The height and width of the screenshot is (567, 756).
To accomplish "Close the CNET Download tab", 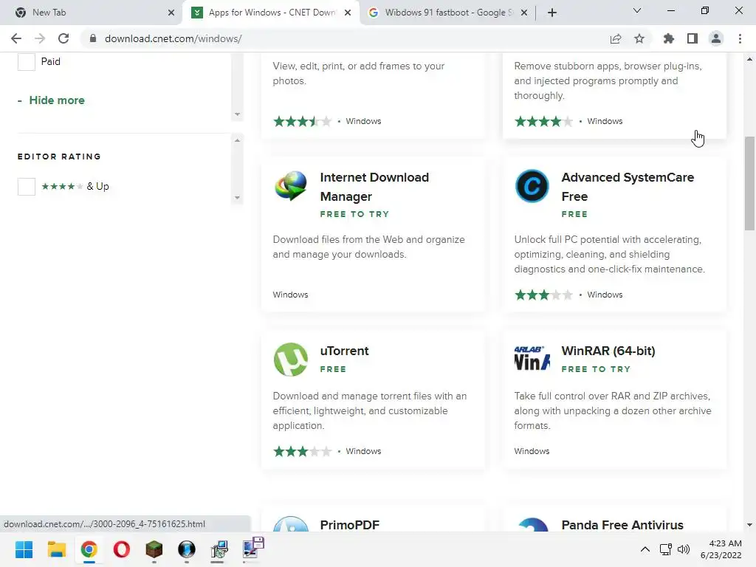I will (348, 13).
